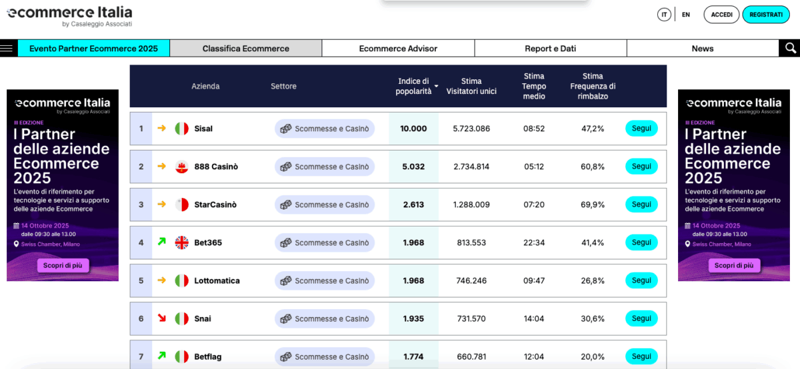Image resolution: width=800 pixels, height=369 pixels.
Task: Click the search magnifier icon
Action: 790,48
